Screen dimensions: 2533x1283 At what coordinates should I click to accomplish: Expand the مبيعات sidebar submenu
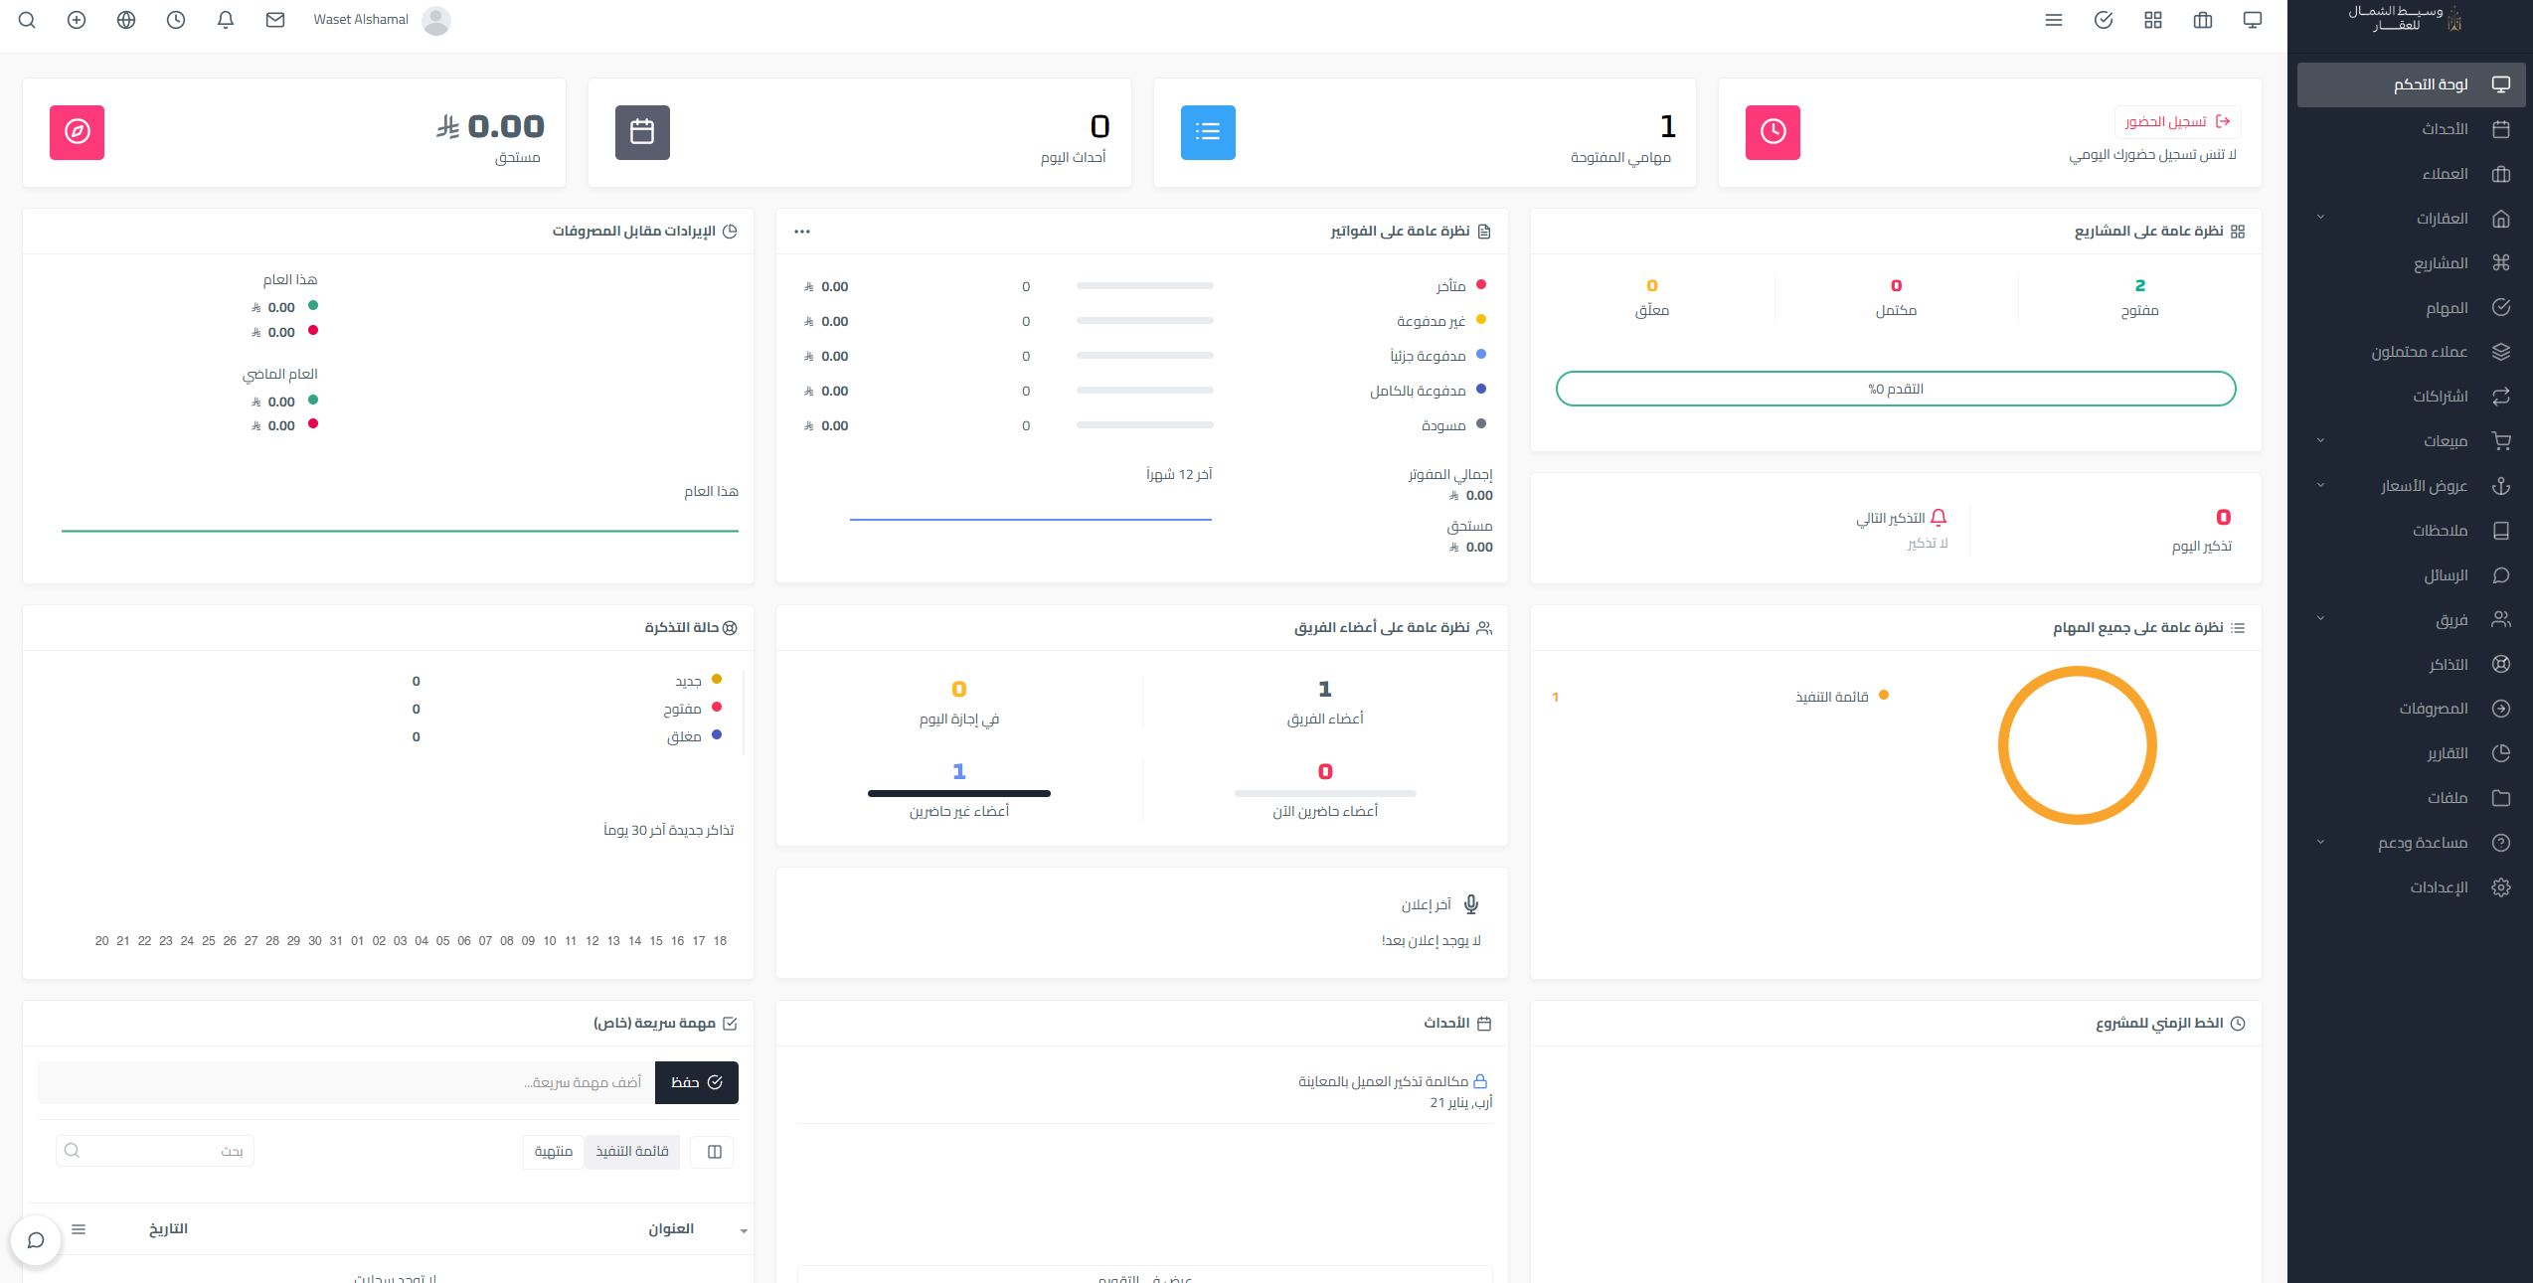point(2320,440)
